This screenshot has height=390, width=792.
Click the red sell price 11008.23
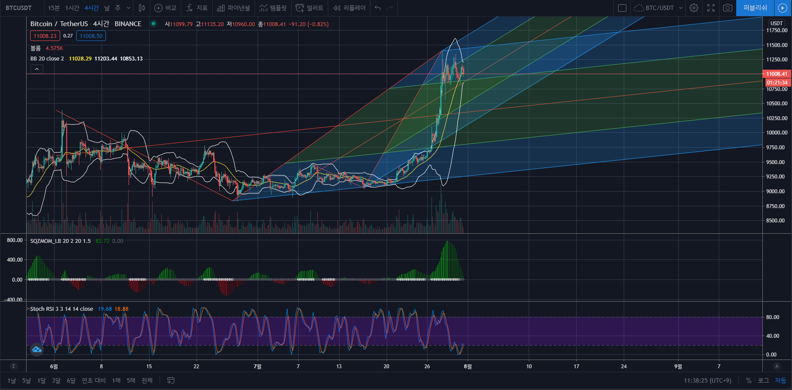point(45,36)
